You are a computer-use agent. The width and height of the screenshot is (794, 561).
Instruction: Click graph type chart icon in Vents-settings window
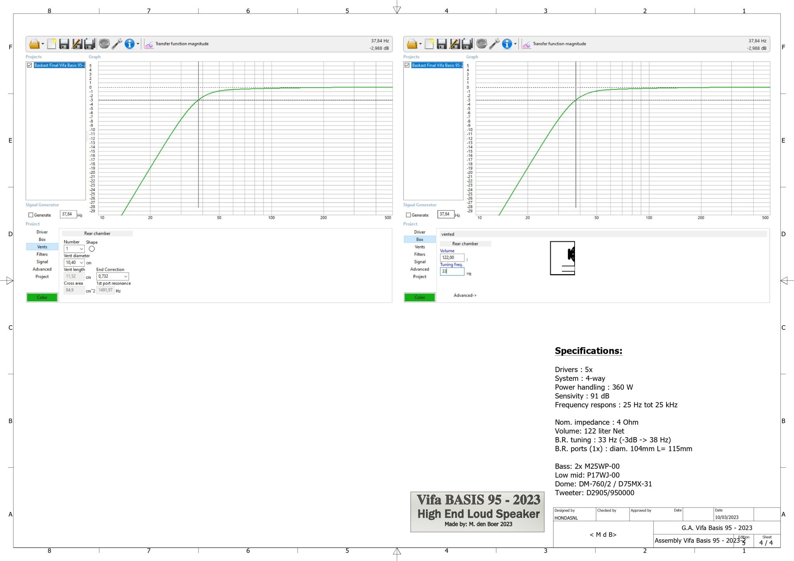click(149, 45)
